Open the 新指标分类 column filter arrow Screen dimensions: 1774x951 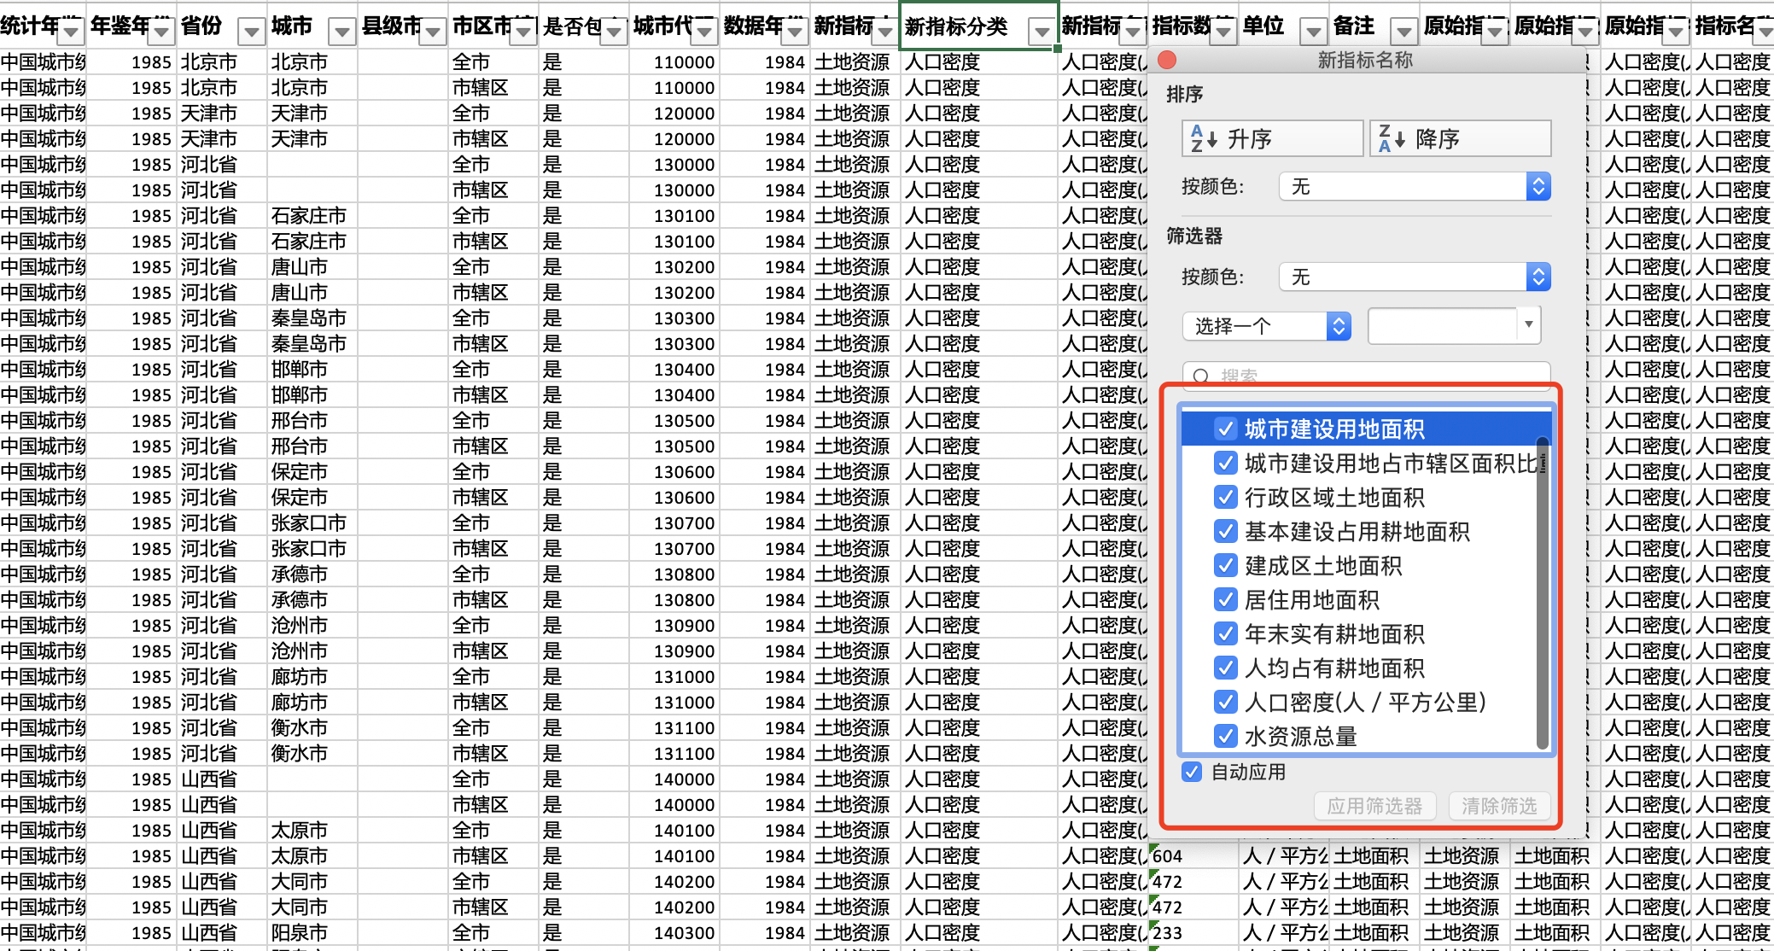1041,32
